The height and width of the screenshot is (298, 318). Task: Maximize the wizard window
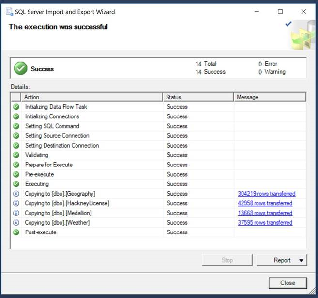280,12
